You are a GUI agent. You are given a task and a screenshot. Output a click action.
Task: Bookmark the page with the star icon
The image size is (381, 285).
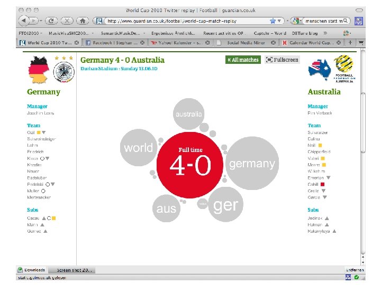point(273,21)
